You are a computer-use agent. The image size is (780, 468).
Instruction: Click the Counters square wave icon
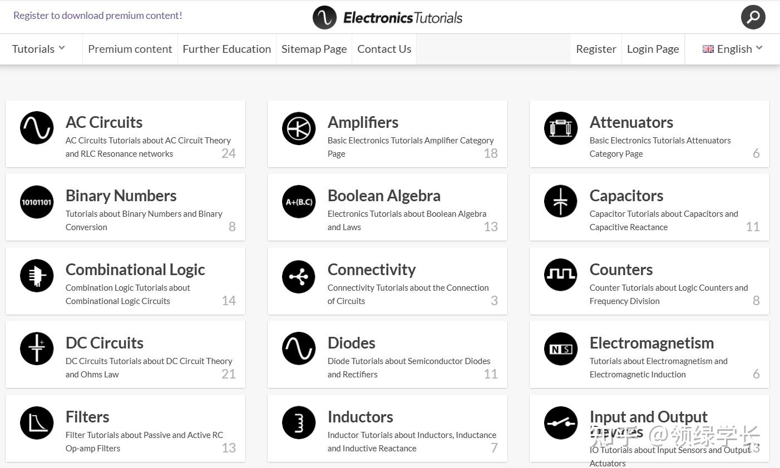pyautogui.click(x=561, y=275)
